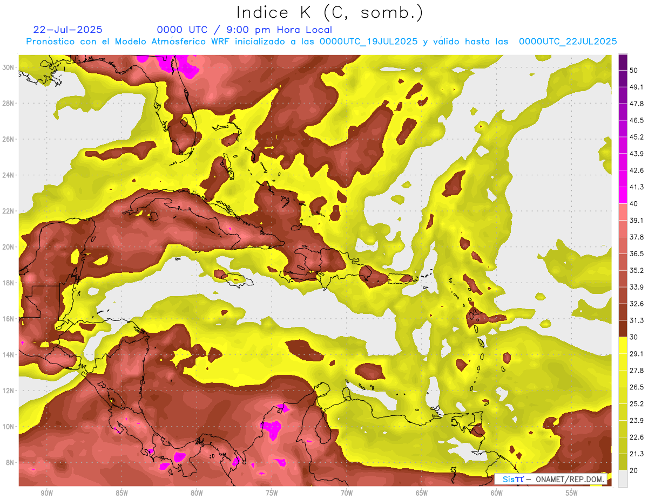This screenshot has width=648, height=500.
Task: Click the '14N' latitude label
Action: [8, 354]
